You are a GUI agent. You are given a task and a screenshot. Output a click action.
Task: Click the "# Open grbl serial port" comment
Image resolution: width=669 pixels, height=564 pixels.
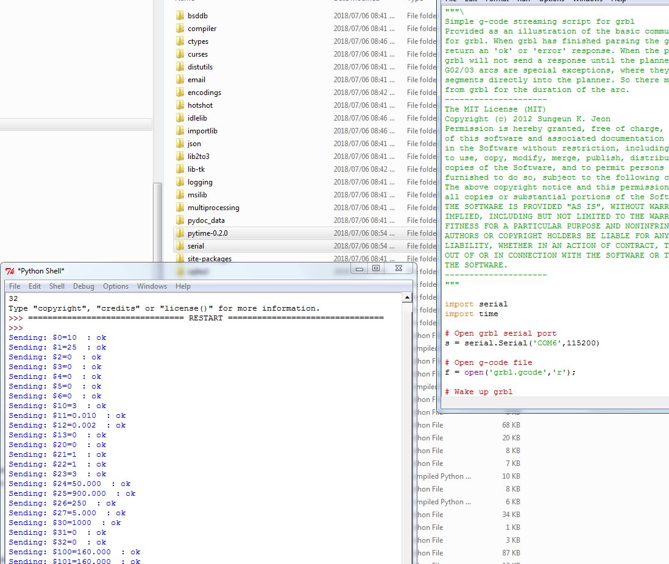(500, 334)
